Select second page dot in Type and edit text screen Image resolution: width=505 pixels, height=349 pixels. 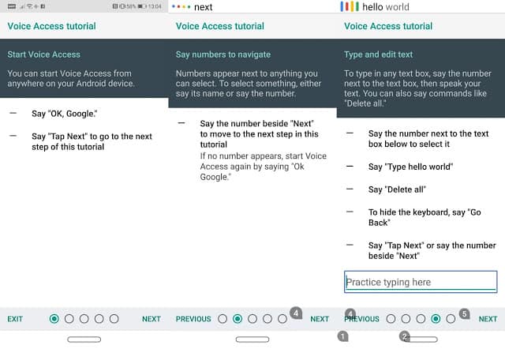[x=406, y=319]
